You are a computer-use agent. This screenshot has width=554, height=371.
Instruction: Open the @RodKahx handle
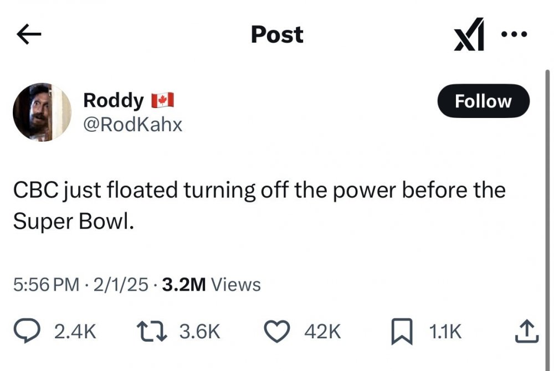tap(132, 125)
